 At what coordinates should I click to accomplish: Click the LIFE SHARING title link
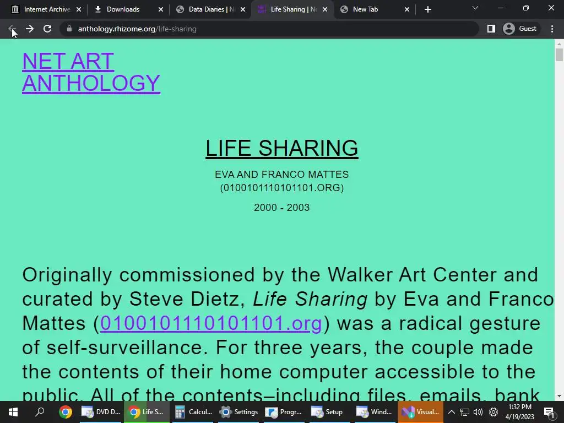pyautogui.click(x=281, y=148)
